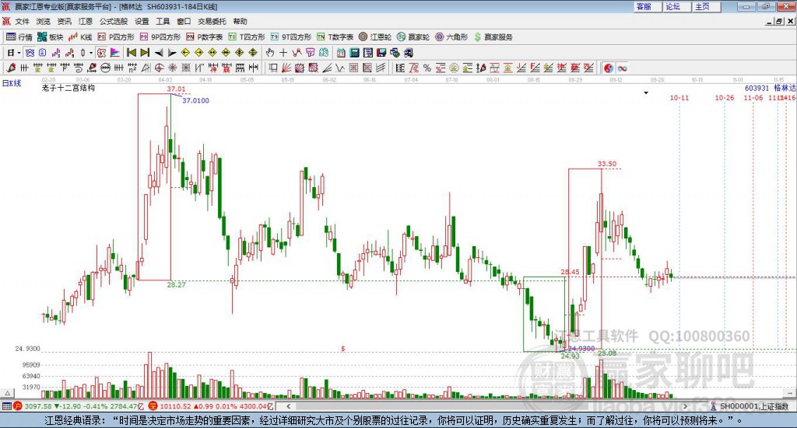797x428 pixels.
Task: Open the 浏览 menu
Action: tap(44, 21)
